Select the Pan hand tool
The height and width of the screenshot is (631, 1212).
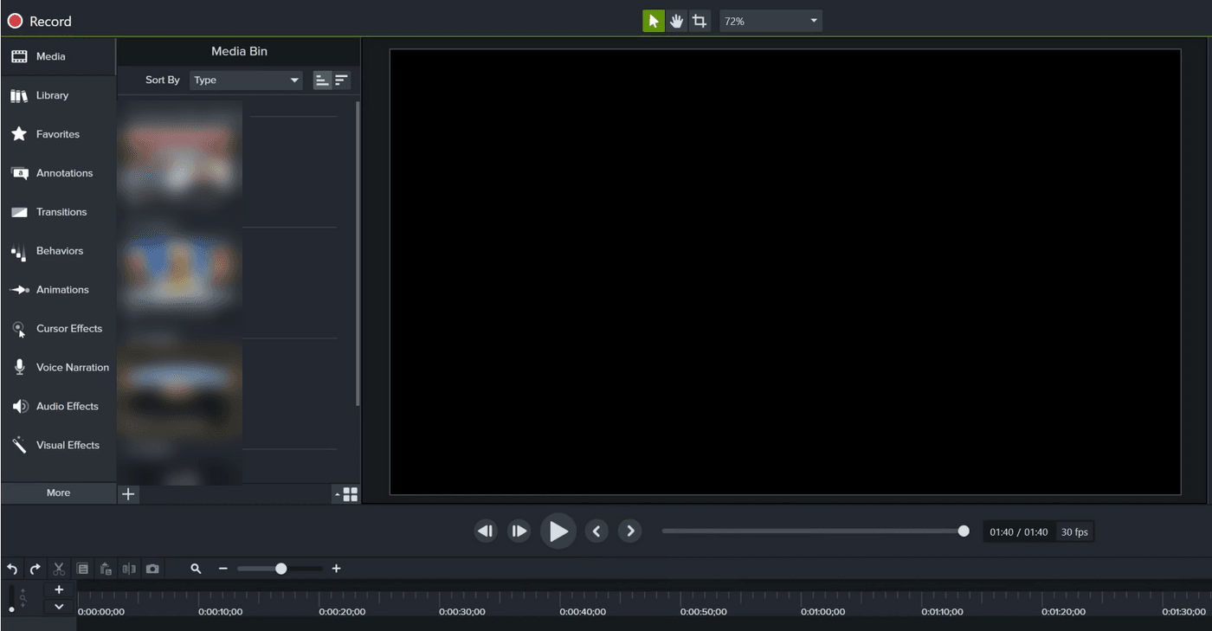(676, 21)
